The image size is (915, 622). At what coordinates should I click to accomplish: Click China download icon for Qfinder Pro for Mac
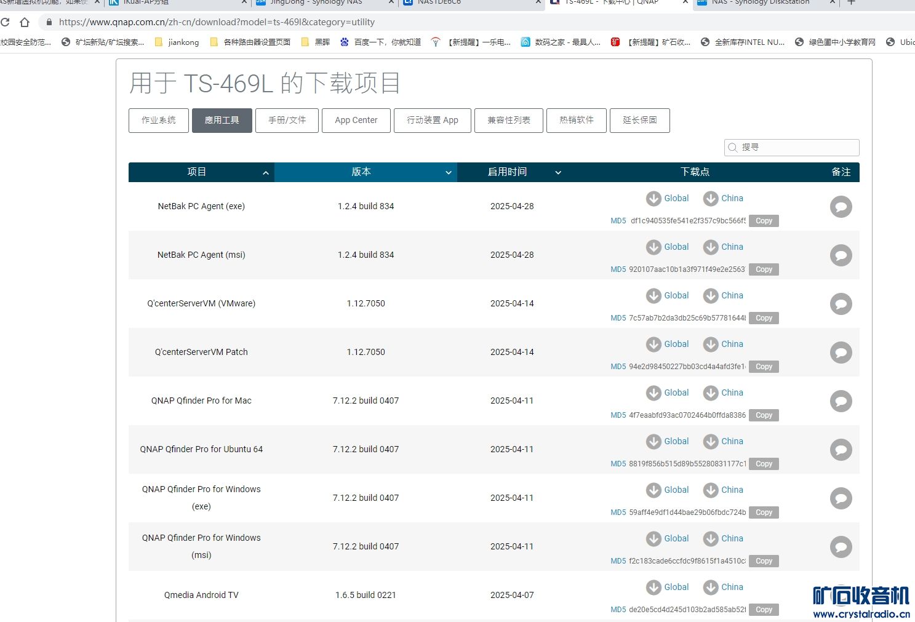[x=711, y=393]
